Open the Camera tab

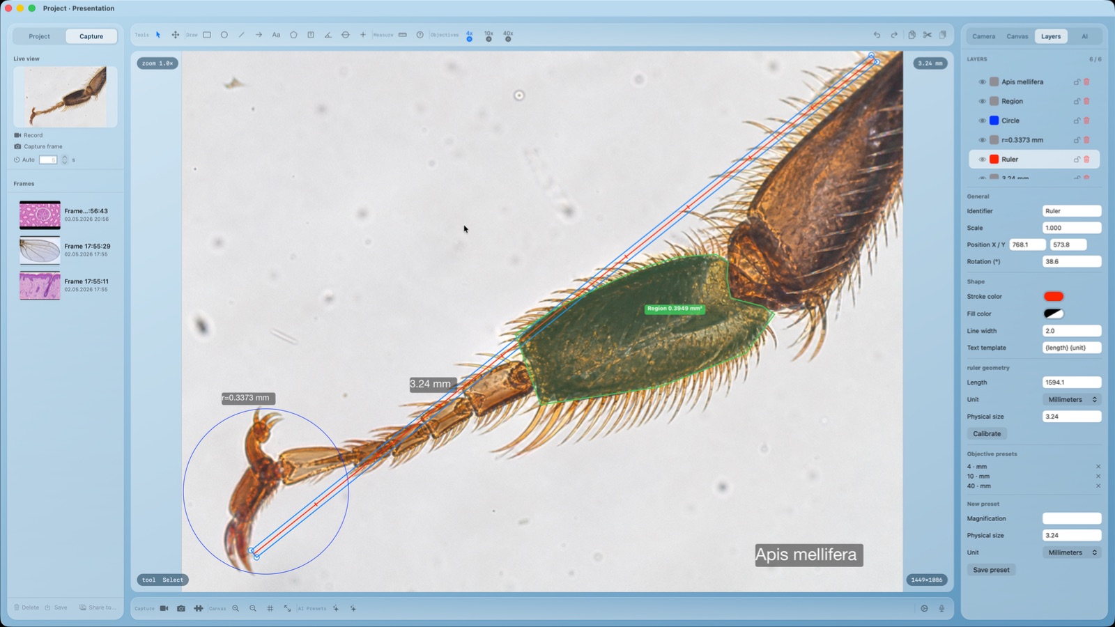tap(983, 36)
